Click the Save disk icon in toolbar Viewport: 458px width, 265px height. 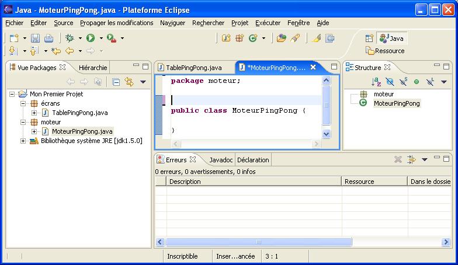(x=36, y=38)
